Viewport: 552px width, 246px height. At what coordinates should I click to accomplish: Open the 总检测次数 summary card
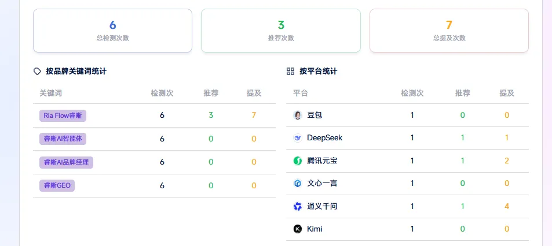[x=112, y=31]
